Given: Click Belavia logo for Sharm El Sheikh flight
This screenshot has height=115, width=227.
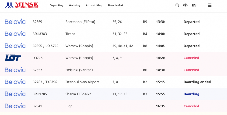Looking at the screenshot, I should pyautogui.click(x=15, y=94).
